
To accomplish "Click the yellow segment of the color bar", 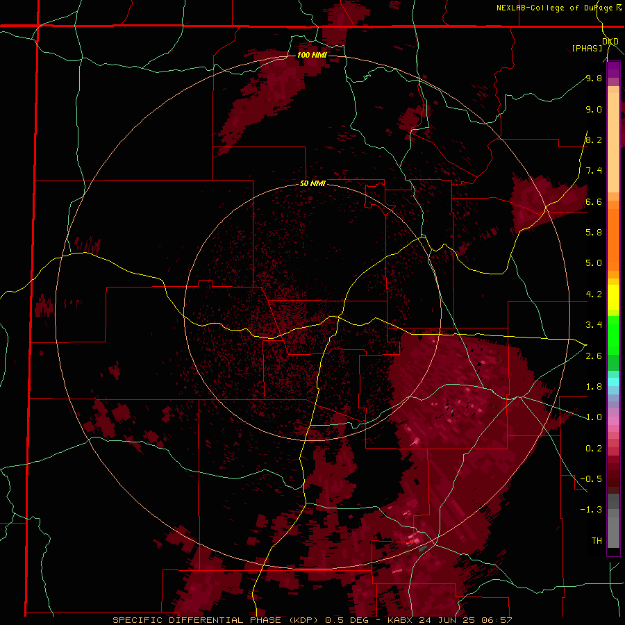I will tap(613, 297).
